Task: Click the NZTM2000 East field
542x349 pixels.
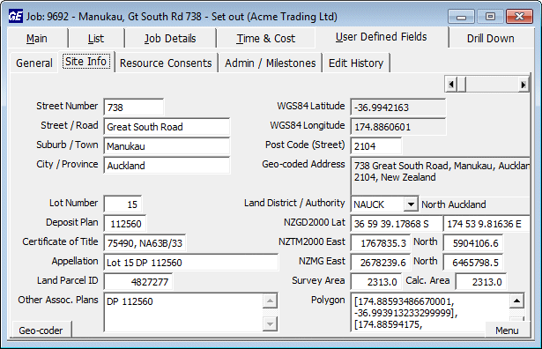Action: 381,242
